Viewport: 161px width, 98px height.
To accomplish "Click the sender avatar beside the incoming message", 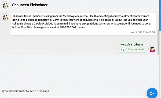I will pyautogui.click(x=5, y=17).
